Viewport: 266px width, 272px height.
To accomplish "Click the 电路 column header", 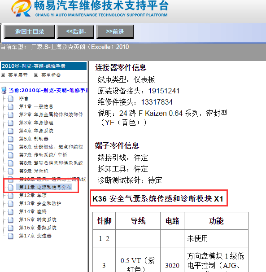I will tap(172, 221).
